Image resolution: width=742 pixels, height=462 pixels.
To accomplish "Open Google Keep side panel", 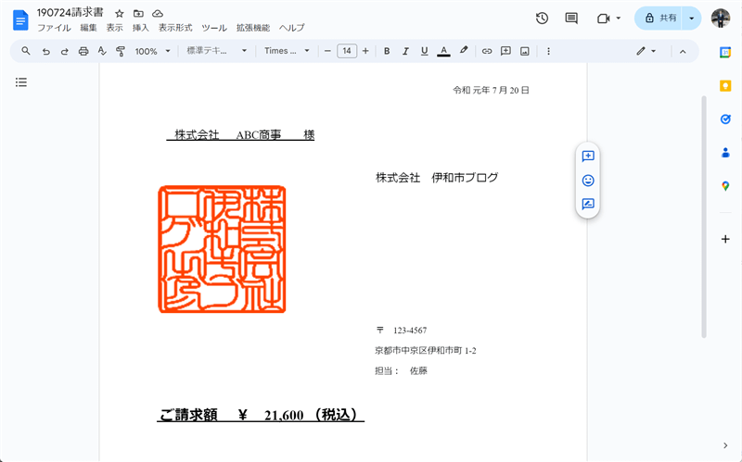I will [725, 85].
